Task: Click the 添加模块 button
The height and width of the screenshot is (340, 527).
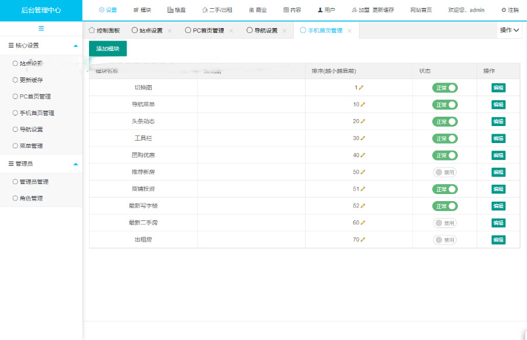Action: point(108,49)
